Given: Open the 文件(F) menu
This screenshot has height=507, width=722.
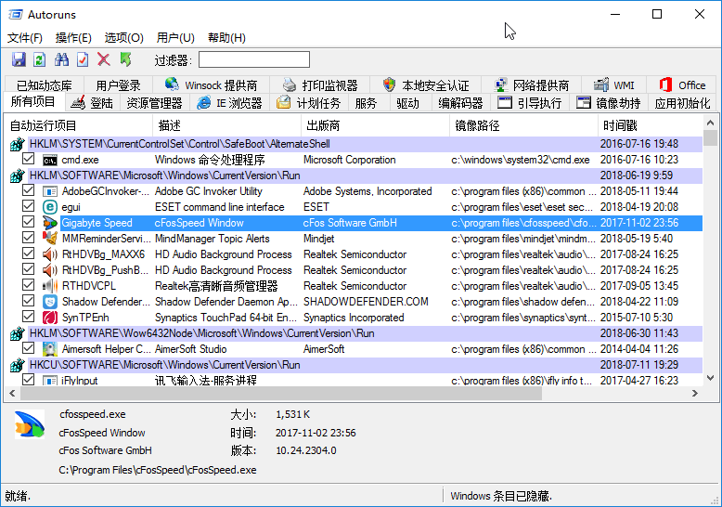Looking at the screenshot, I should [25, 38].
